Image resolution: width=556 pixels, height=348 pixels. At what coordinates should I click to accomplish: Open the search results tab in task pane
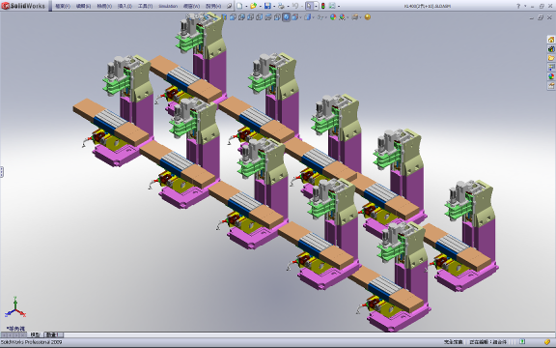[x=551, y=67]
